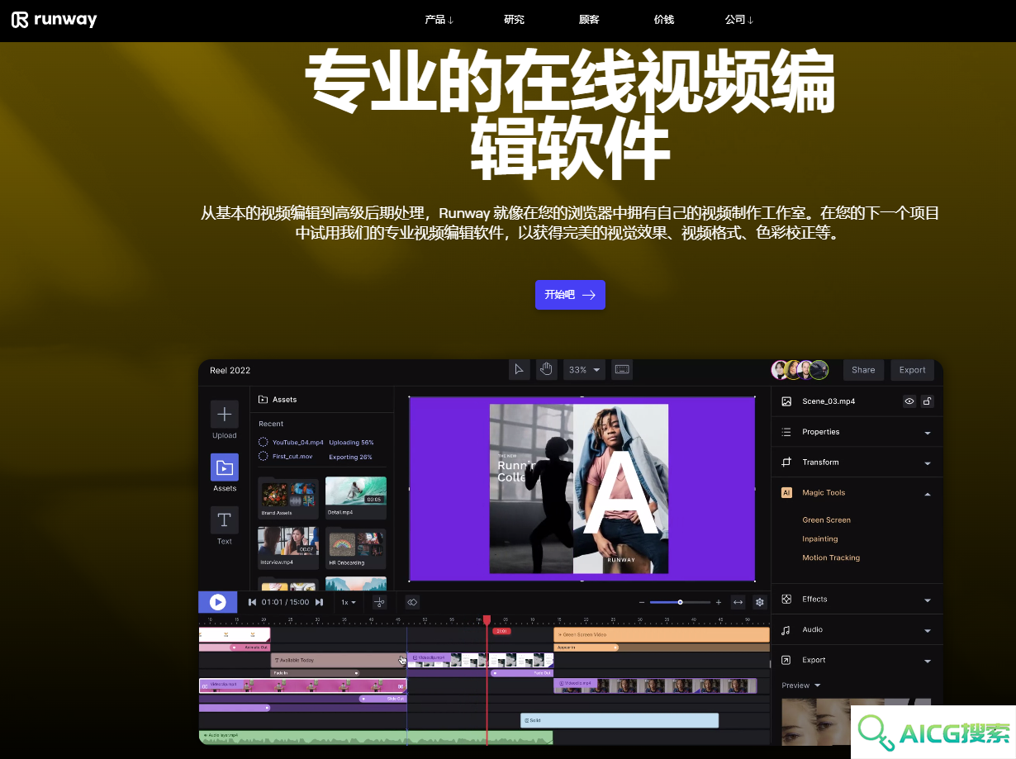Skip to the timeline end
Screen dimensions: 1016x759
coord(320,602)
